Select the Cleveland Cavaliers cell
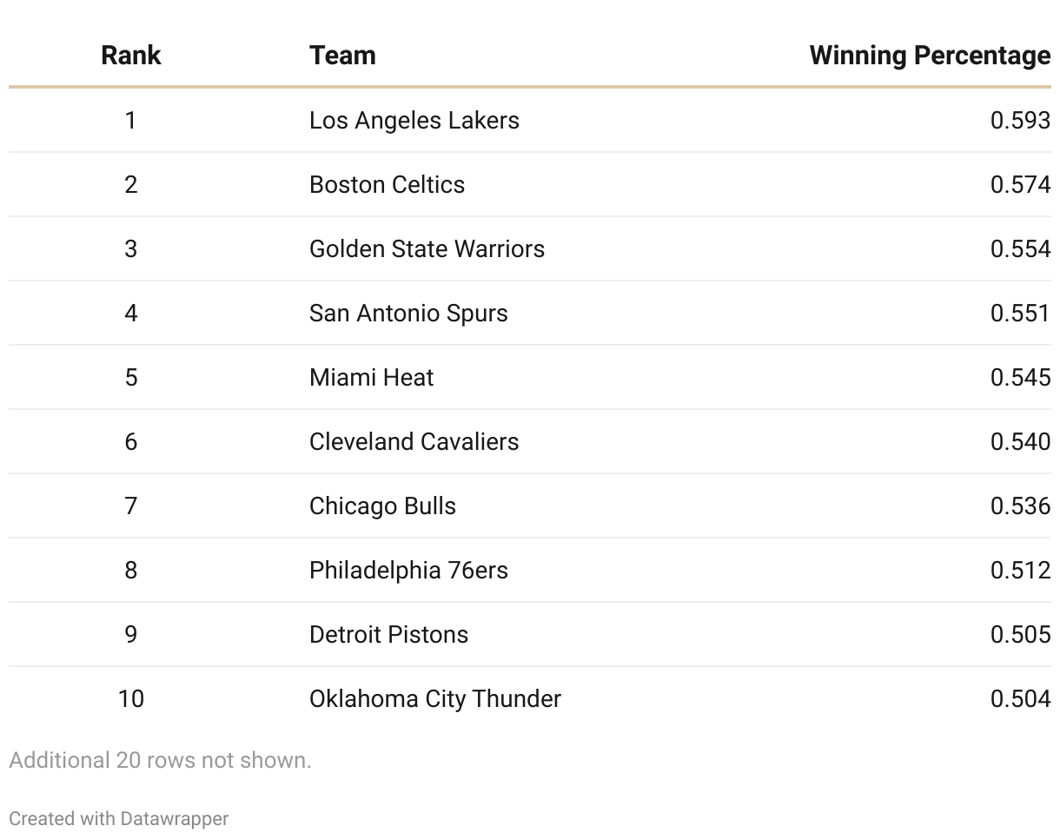 [x=414, y=441]
